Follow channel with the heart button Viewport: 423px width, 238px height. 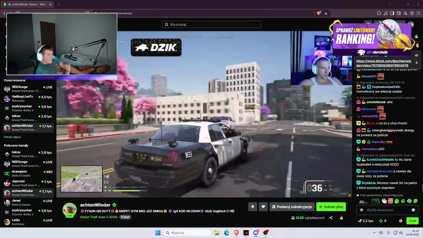pos(263,207)
